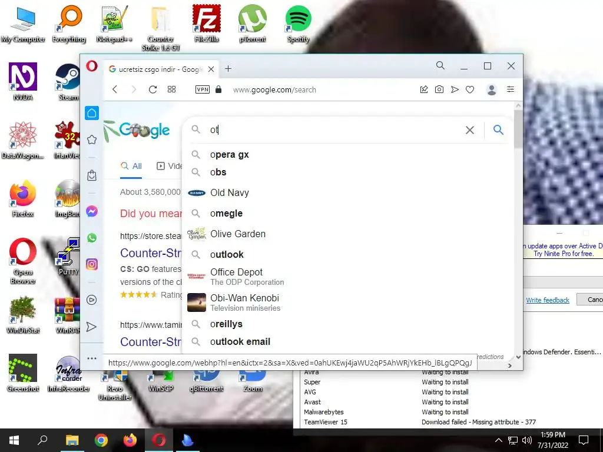Click the Google logo
Image resolution: width=603 pixels, height=452 pixels.
144,130
